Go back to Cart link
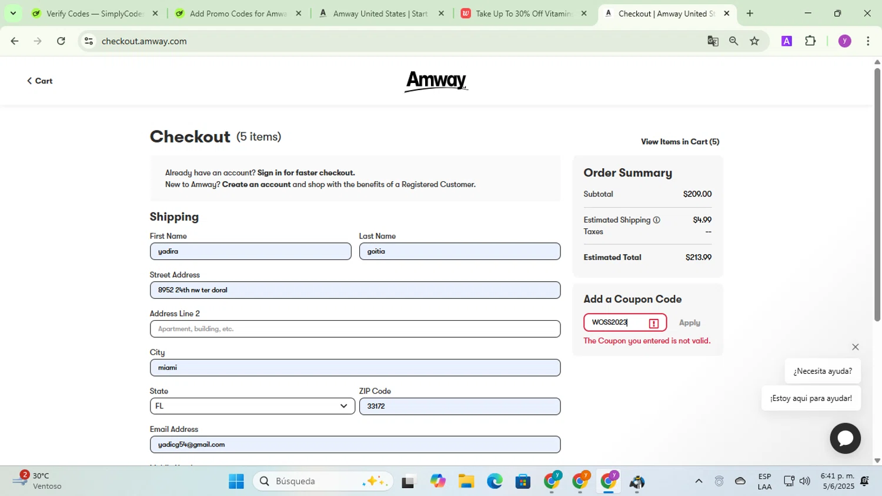The height and width of the screenshot is (496, 882). [x=39, y=81]
